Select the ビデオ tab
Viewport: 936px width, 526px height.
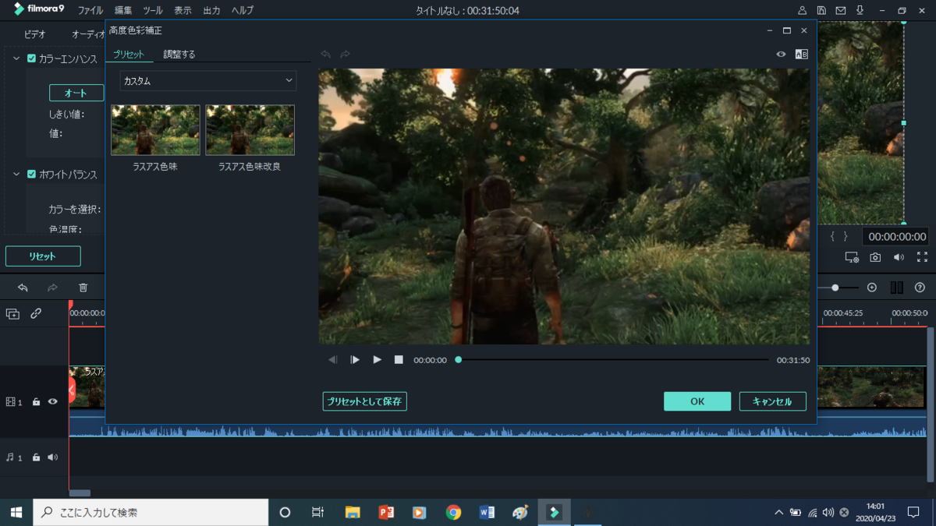coord(35,34)
